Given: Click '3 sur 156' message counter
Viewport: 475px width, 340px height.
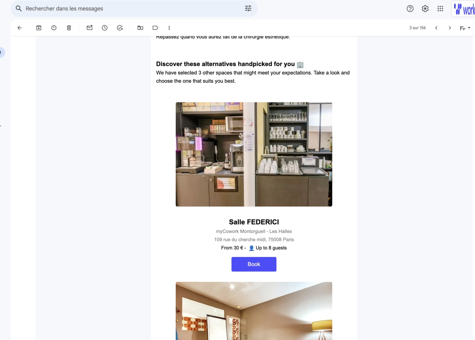Looking at the screenshot, I should [418, 28].
